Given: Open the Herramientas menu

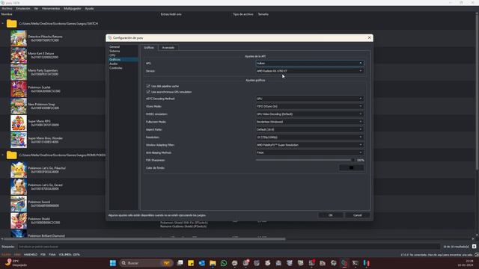Looking at the screenshot, I should click(x=51, y=8).
